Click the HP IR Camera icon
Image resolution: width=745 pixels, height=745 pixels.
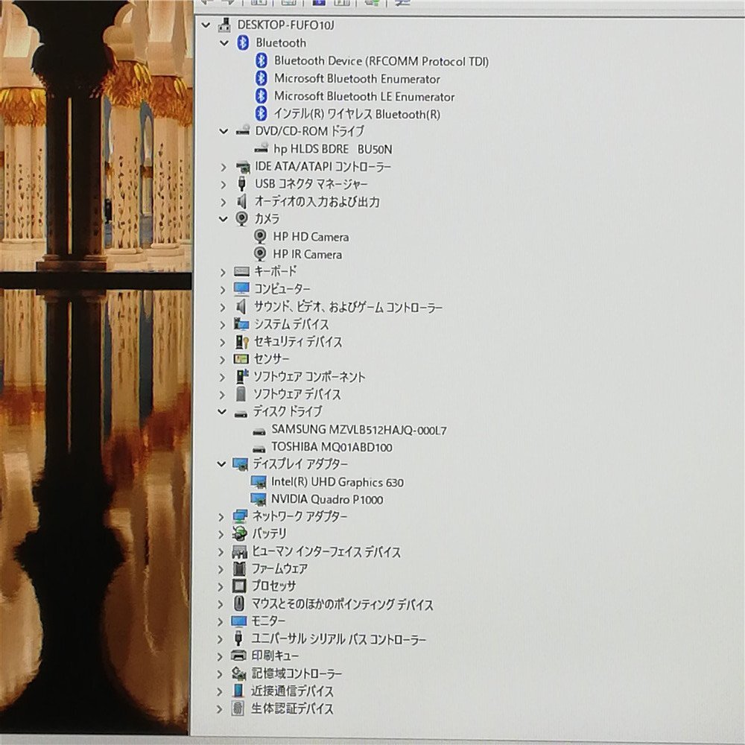pyautogui.click(x=260, y=254)
